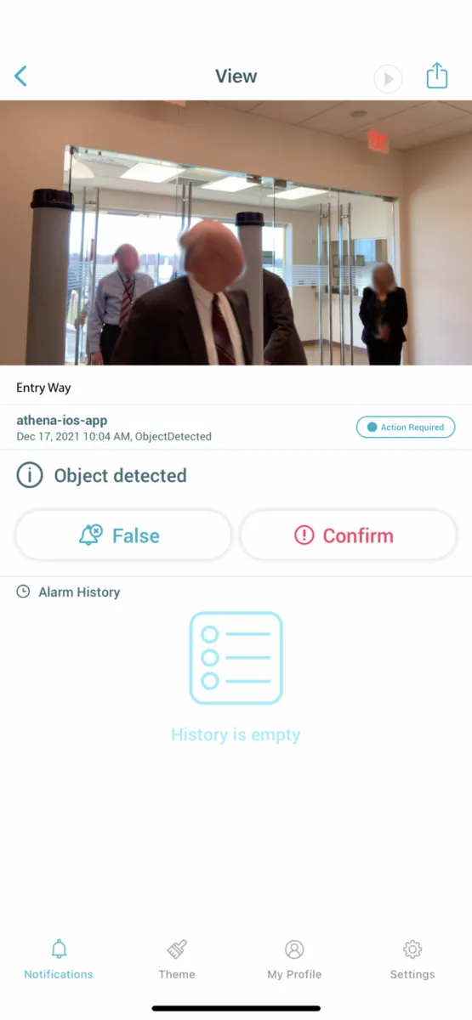The image size is (472, 1020).
Task: Switch to the Theme tab
Action: [177, 960]
